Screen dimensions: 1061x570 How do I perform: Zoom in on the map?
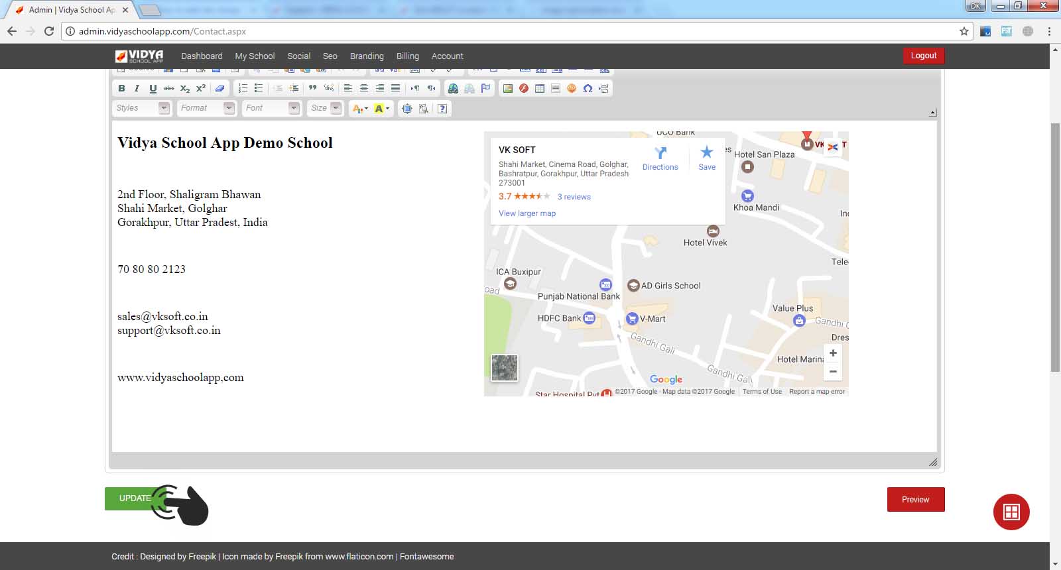coord(833,353)
